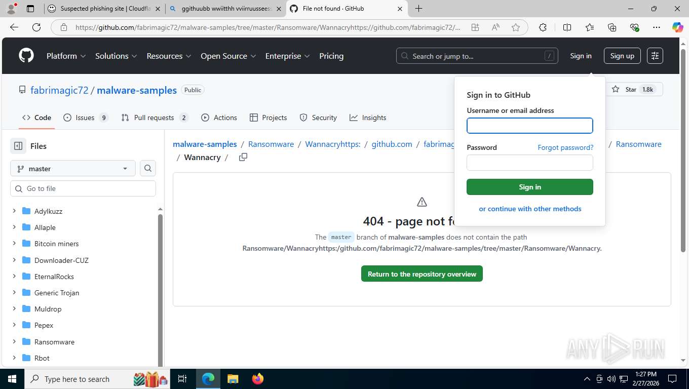Switch to the Actions tab
The height and width of the screenshot is (389, 689).
pyautogui.click(x=219, y=118)
